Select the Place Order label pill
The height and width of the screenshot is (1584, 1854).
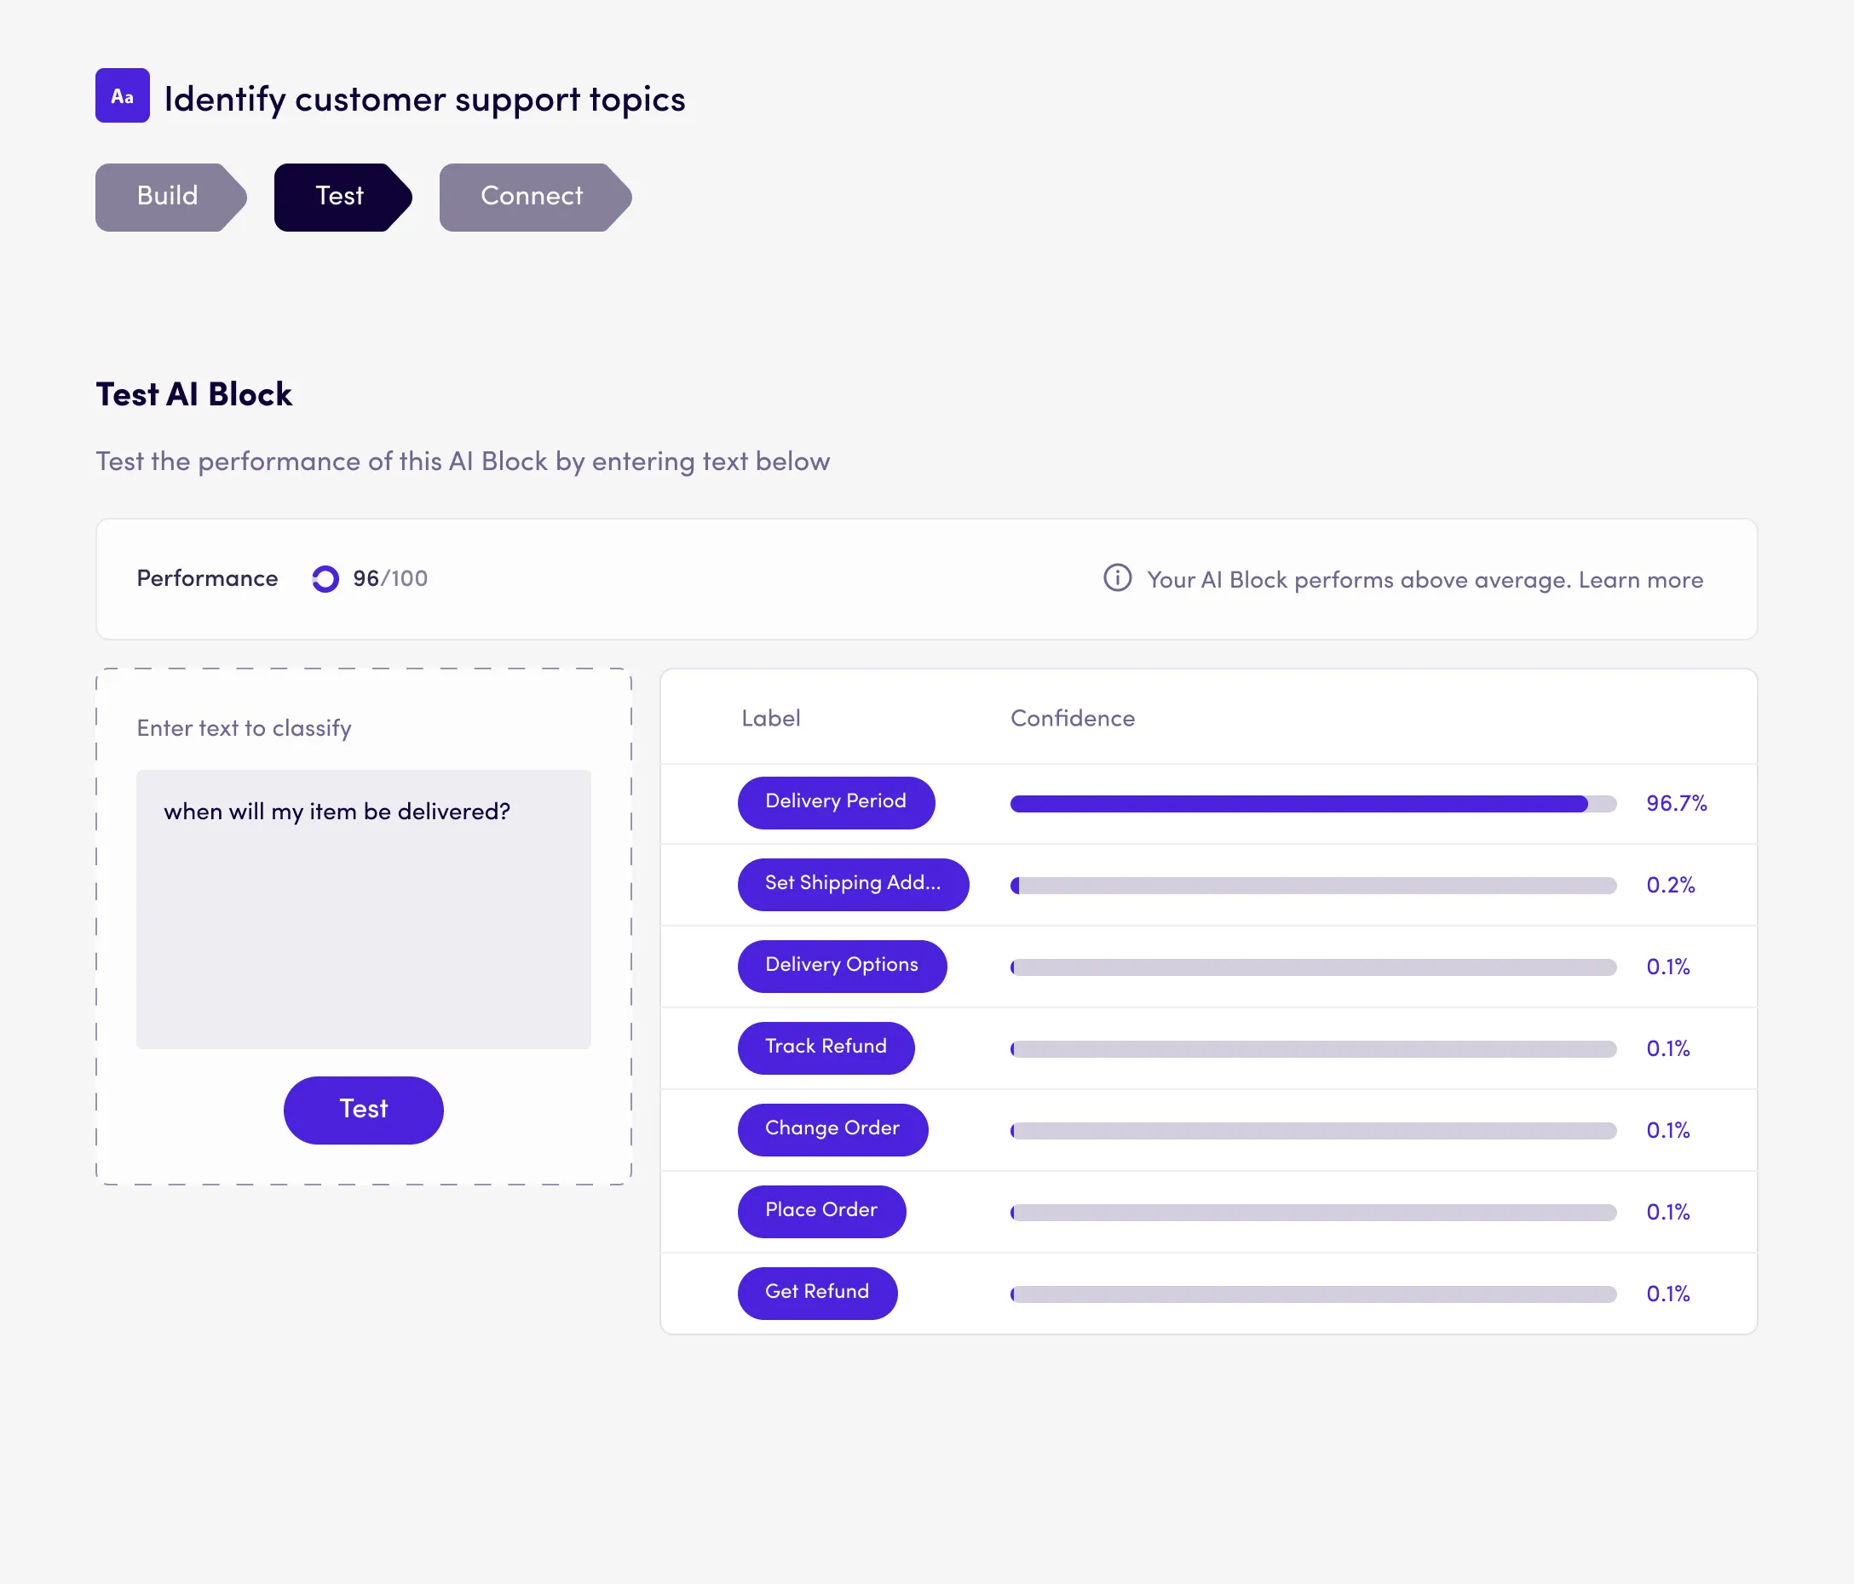pyautogui.click(x=820, y=1210)
